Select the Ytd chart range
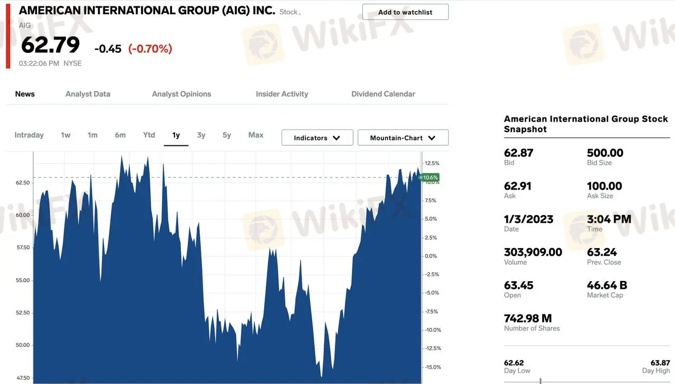Screen dimensions: 675x384 pyautogui.click(x=149, y=135)
